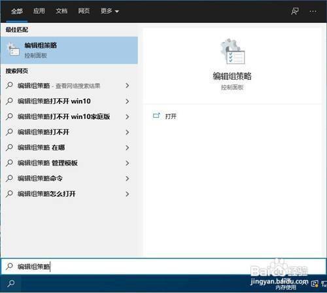The width and height of the screenshot is (327, 293).
Task: Choose the exact suggestion 编辑组策略打不开
Action: coord(69,132)
